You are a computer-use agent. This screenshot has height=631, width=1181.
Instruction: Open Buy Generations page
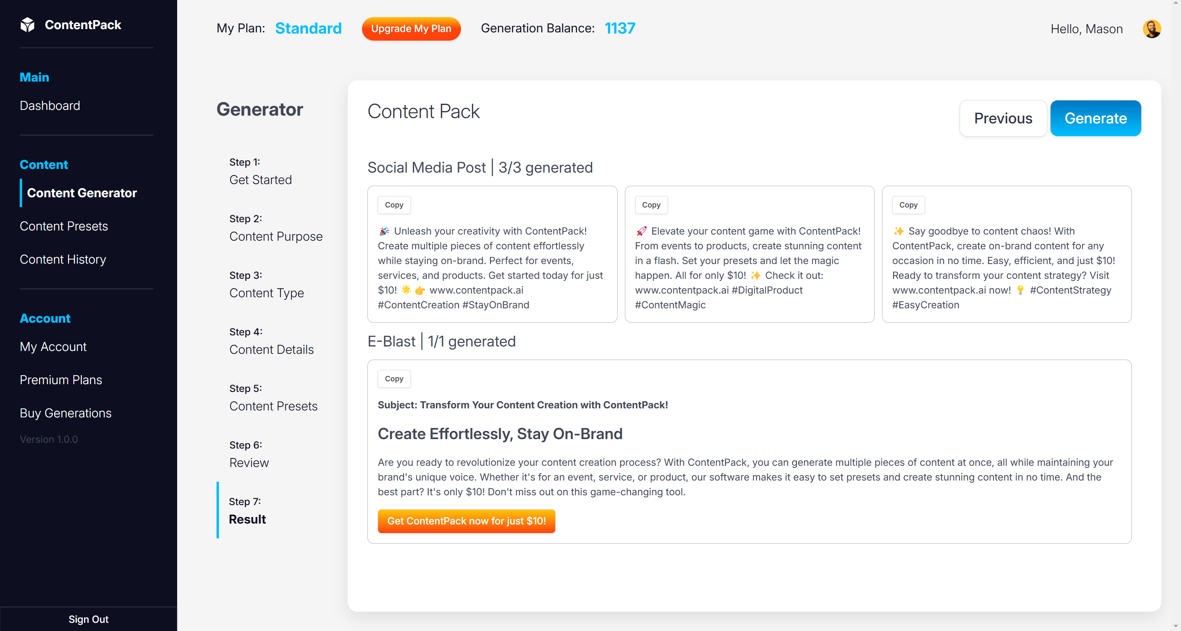(x=66, y=413)
